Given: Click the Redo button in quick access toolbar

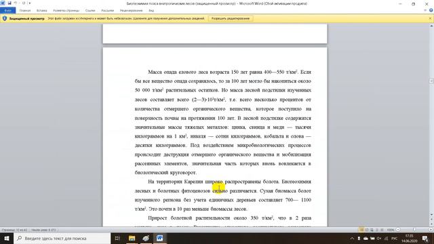Looking at the screenshot, I should click(24, 3).
